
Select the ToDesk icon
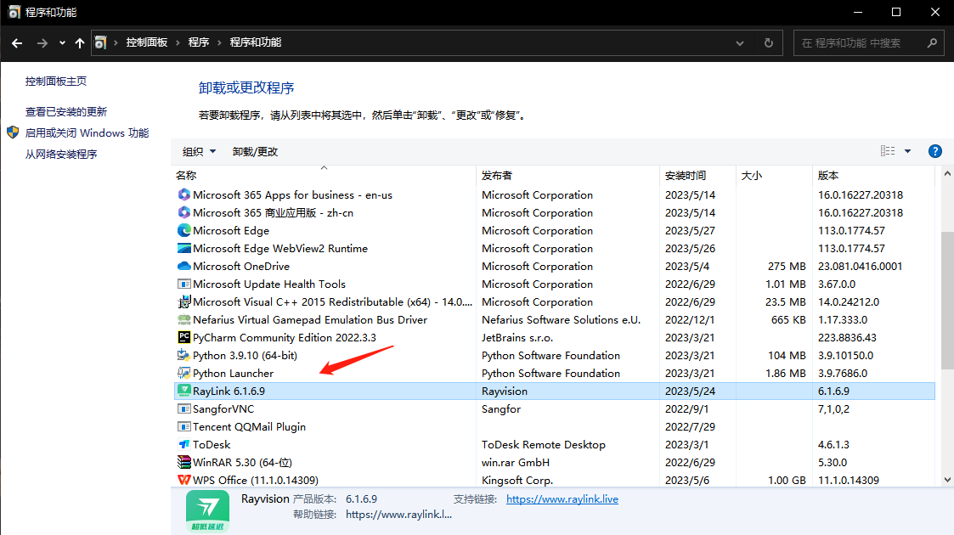point(183,444)
